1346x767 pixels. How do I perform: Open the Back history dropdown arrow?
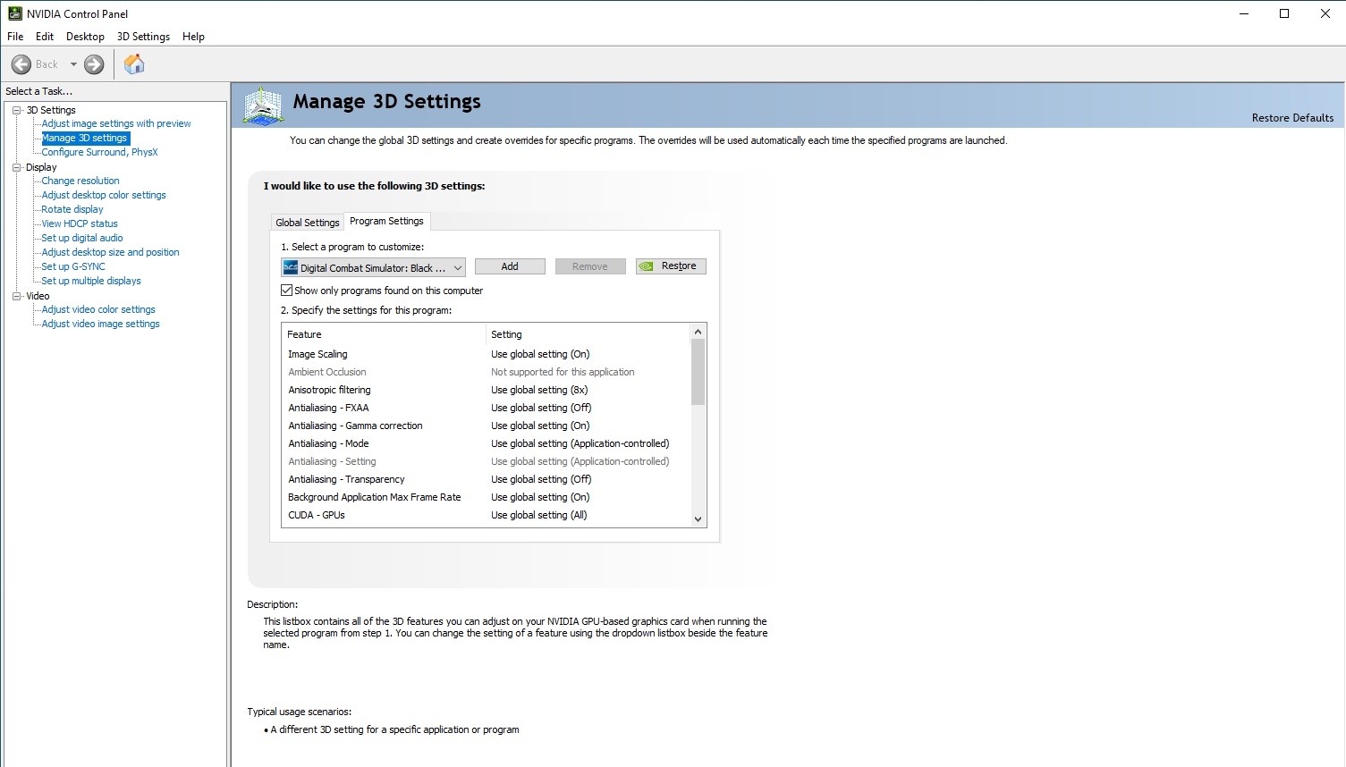tap(73, 64)
